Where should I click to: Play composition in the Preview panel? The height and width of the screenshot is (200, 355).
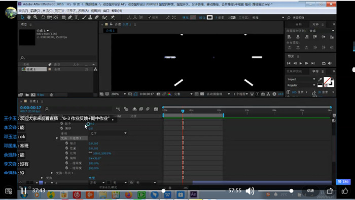pyautogui.click(x=301, y=63)
